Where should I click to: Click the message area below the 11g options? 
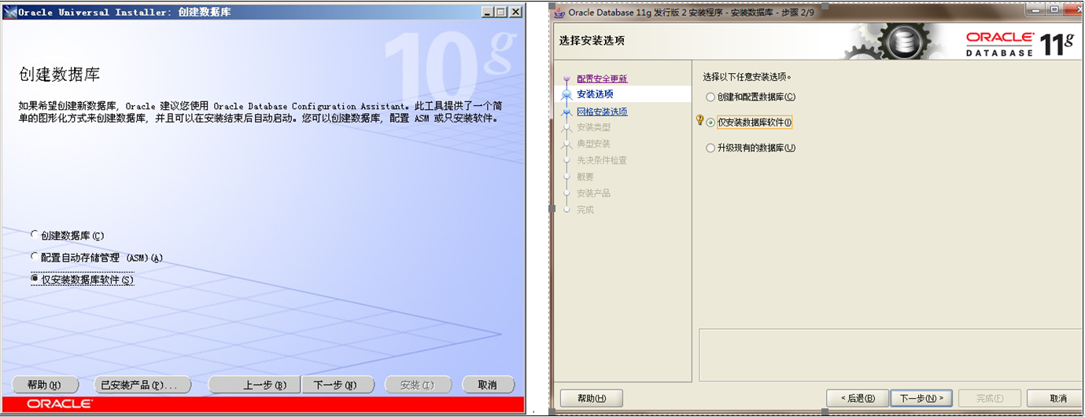pyautogui.click(x=890, y=354)
